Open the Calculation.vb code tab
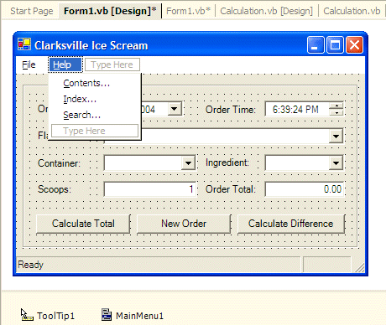This screenshot has height=325, width=386. point(352,11)
